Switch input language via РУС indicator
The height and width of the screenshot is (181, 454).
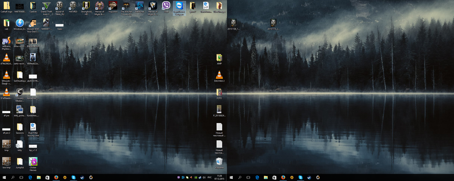209,177
